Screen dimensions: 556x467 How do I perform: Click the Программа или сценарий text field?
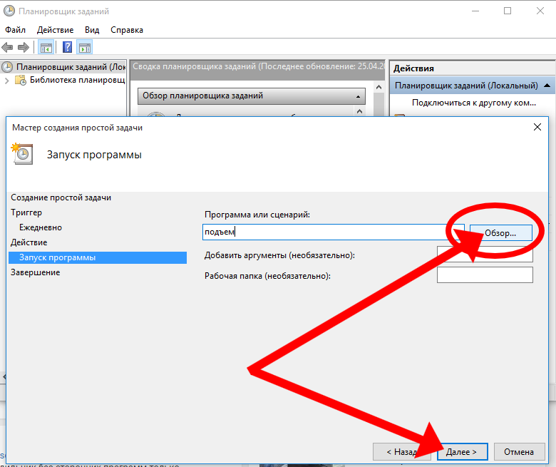point(333,232)
